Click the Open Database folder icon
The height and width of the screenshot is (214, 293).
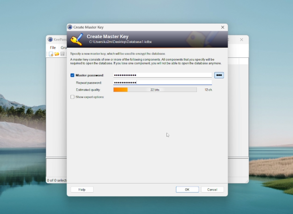pos(57,54)
